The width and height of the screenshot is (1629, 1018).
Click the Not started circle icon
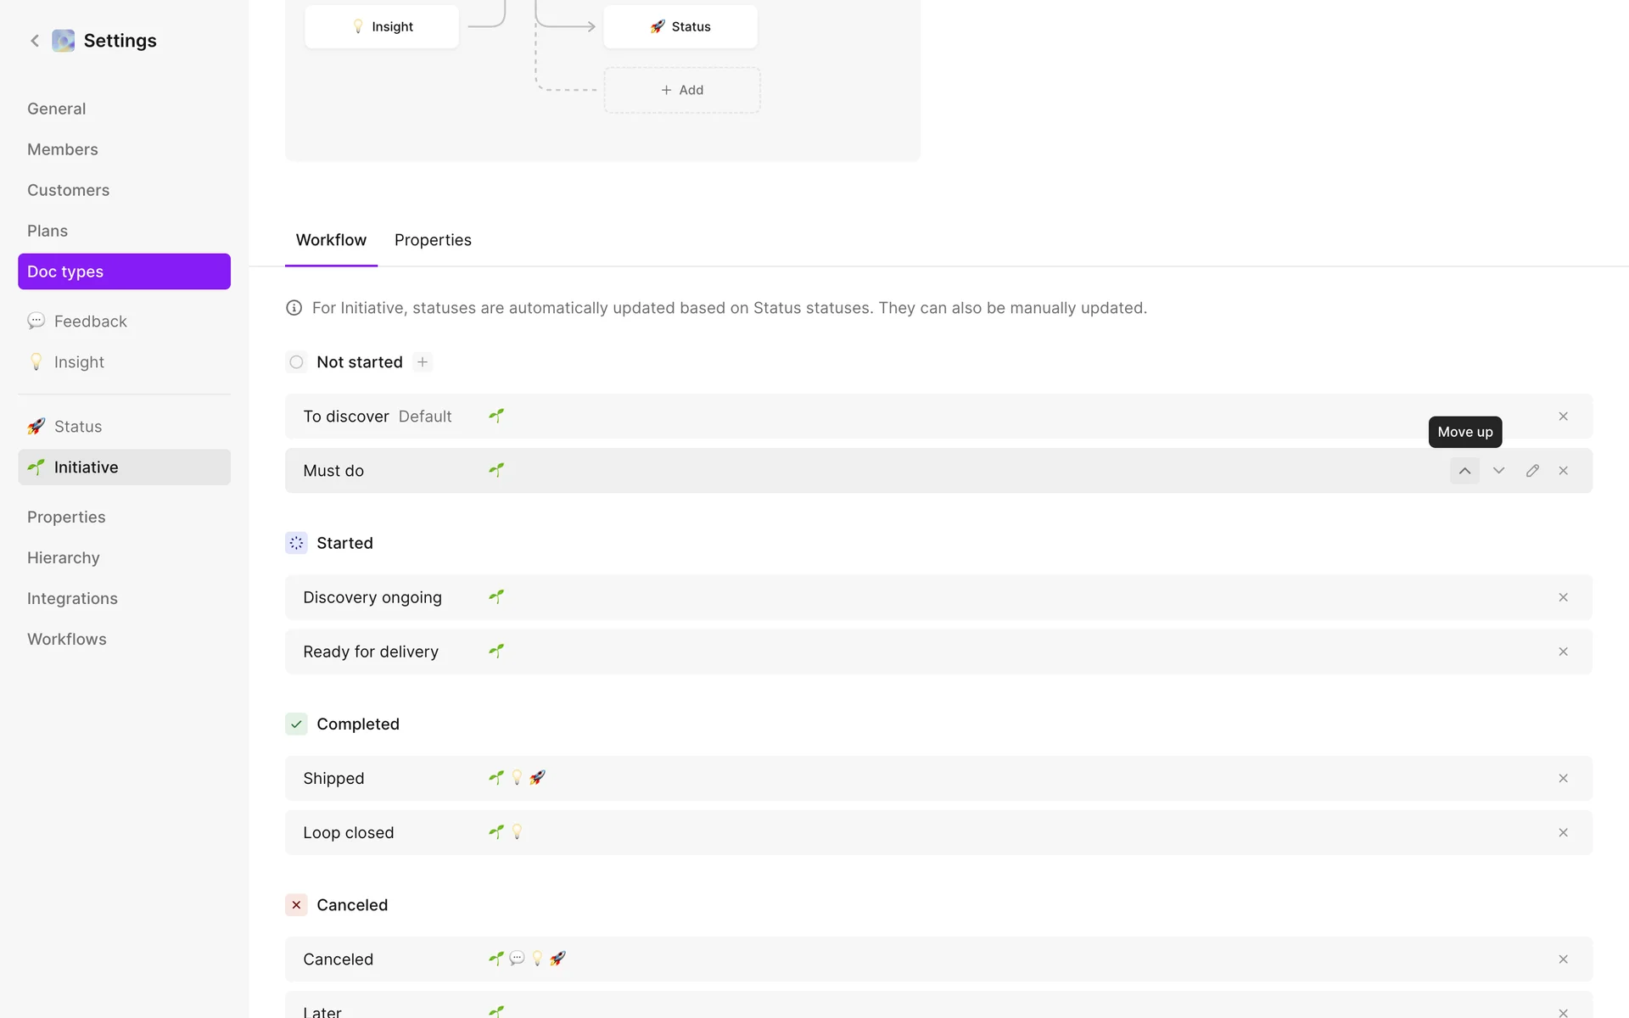[296, 362]
